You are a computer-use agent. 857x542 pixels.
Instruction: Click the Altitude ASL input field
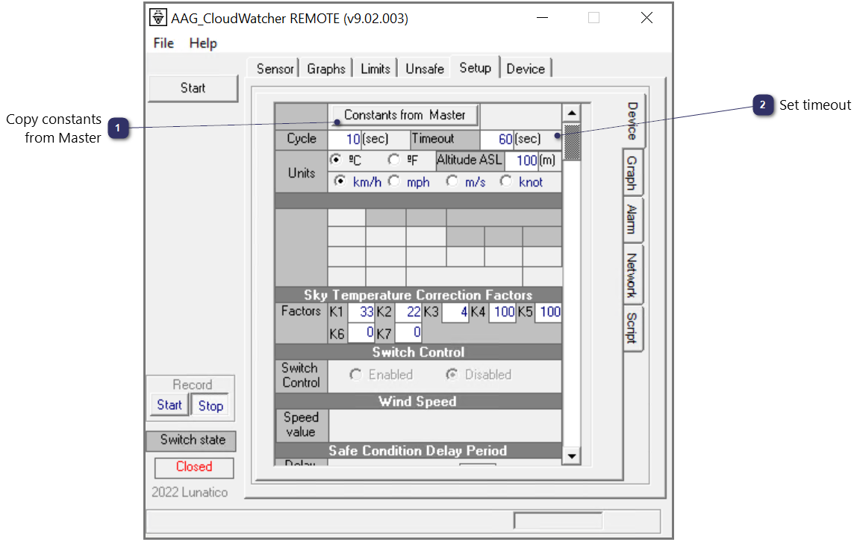coord(521,160)
